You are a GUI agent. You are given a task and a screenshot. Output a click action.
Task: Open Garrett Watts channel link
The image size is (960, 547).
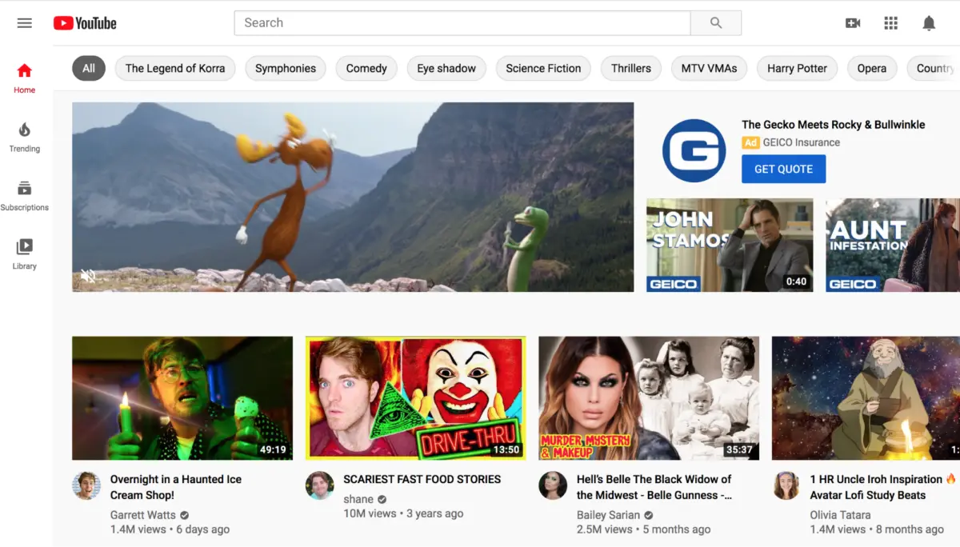(x=143, y=515)
